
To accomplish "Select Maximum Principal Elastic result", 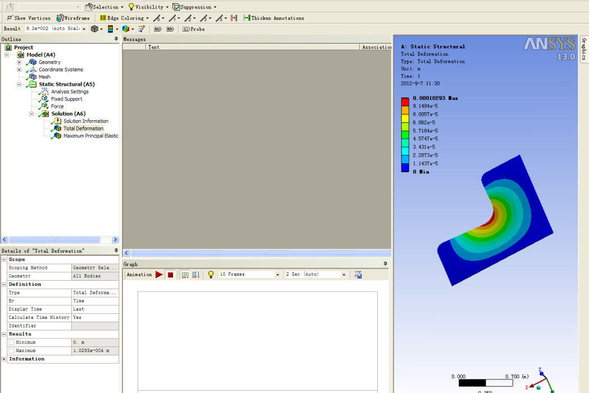I will (91, 136).
